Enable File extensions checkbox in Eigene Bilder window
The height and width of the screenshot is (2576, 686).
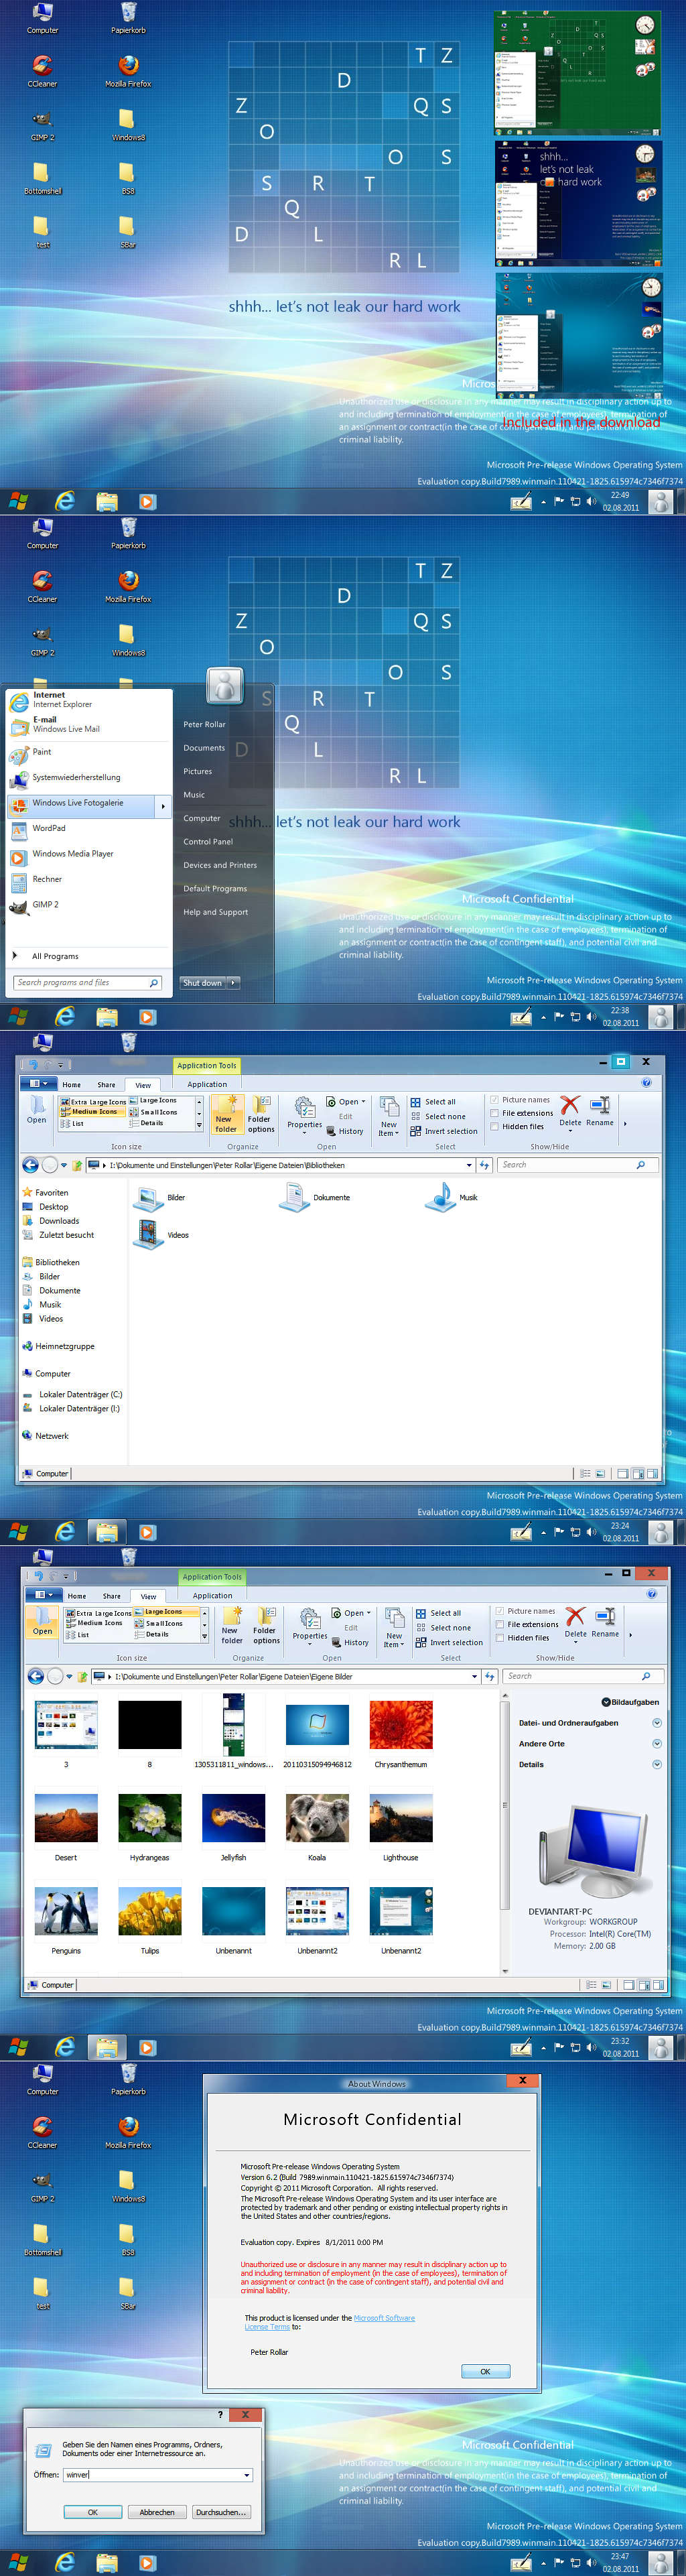click(x=500, y=1624)
